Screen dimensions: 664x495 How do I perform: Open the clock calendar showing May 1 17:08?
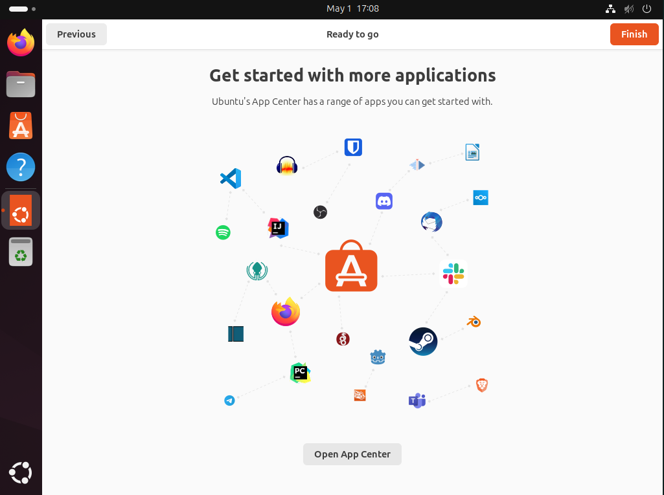tap(352, 9)
